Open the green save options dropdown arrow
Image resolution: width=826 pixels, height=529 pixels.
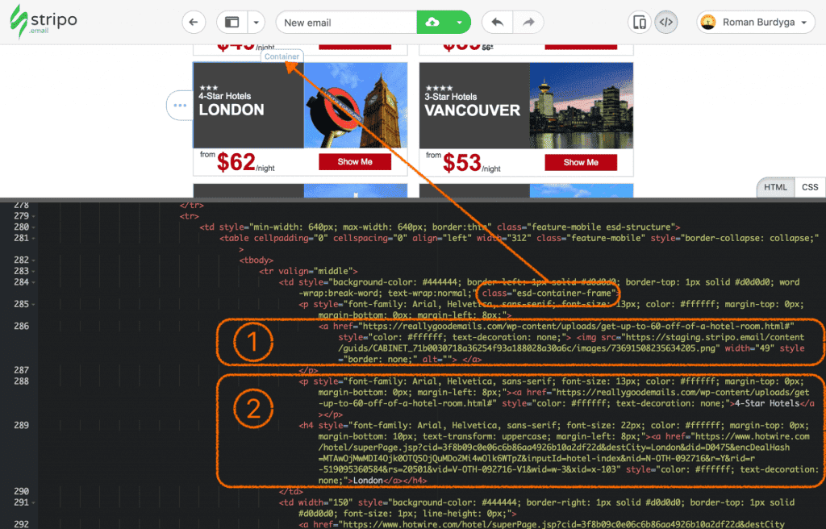[x=458, y=23]
